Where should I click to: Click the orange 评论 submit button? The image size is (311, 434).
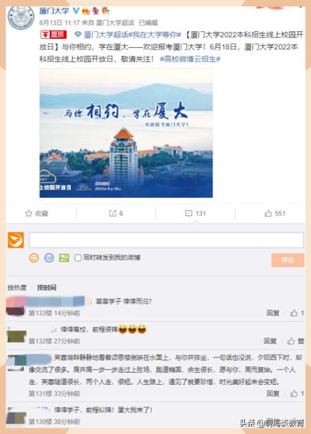[x=288, y=260]
